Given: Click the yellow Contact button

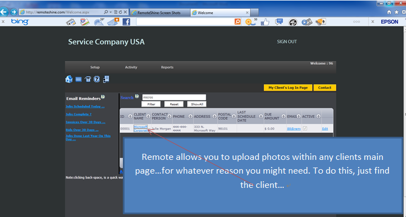Looking at the screenshot, I should click(x=324, y=88).
